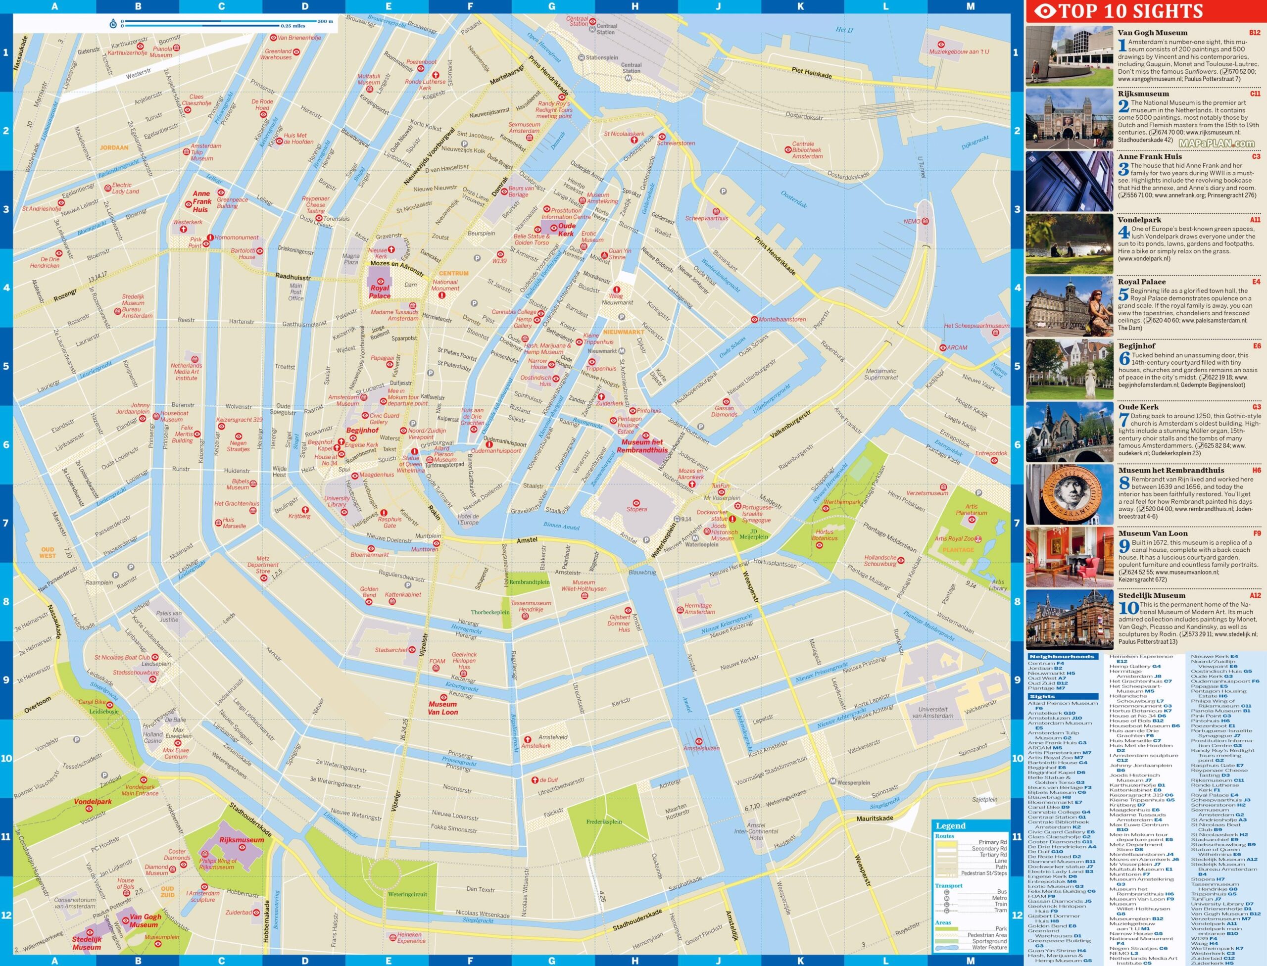Image resolution: width=1267 pixels, height=966 pixels.
Task: Click the Artis Royal Zoo marker in Plantage
Action: coord(979,539)
